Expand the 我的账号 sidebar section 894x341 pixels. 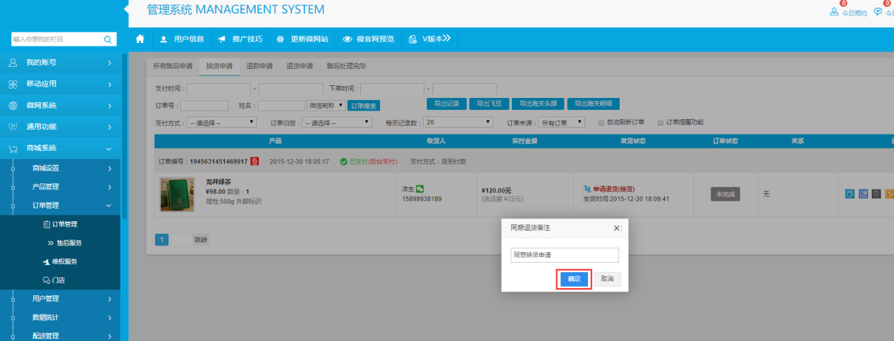tap(60, 63)
